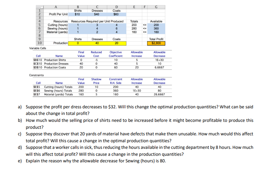263x189 pixels.
Task: Click the $E$6 cell reference
Action: (37, 91)
